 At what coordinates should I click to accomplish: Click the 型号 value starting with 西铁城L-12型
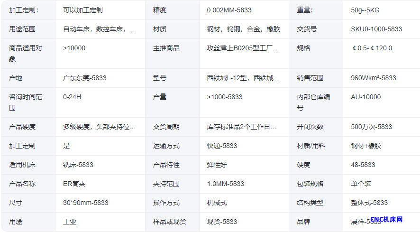tap(243, 78)
